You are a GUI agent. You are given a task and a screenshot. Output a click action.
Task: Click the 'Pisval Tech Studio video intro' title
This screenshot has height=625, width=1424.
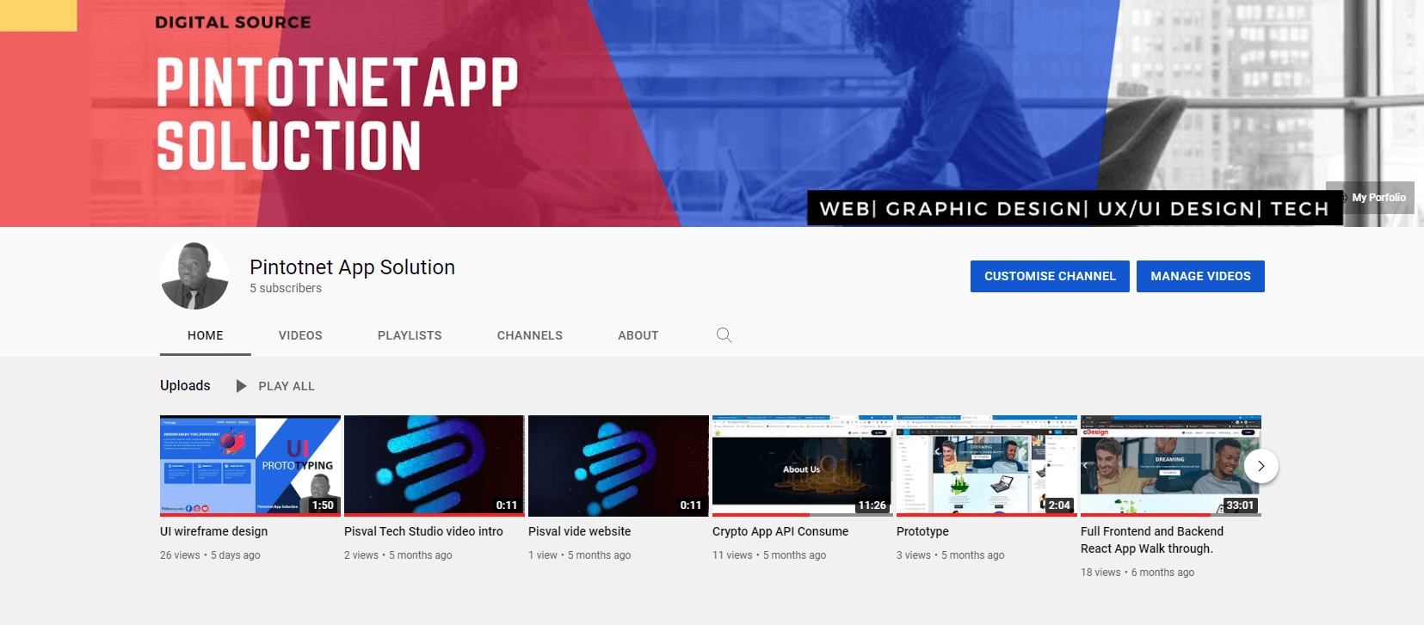(x=423, y=531)
